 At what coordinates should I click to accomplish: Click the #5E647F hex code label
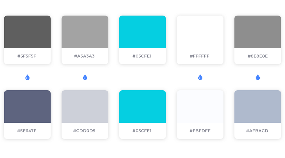click(x=27, y=131)
